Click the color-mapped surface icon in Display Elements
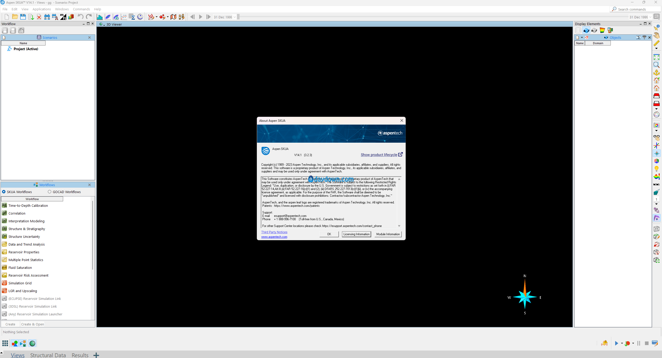The height and width of the screenshot is (358, 662). pyautogui.click(x=602, y=31)
